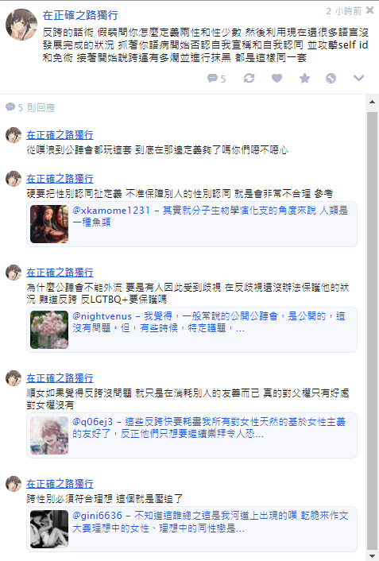
Task: Expand more options with the chevron arrow
Action: (358, 78)
